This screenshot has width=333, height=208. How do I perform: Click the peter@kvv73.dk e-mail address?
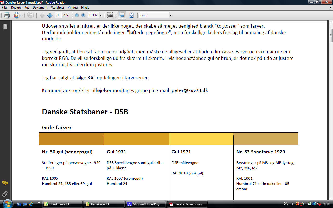pos(190,90)
